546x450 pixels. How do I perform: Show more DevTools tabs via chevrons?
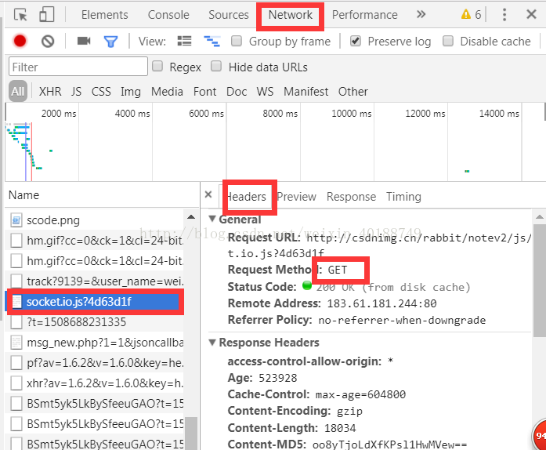point(421,14)
